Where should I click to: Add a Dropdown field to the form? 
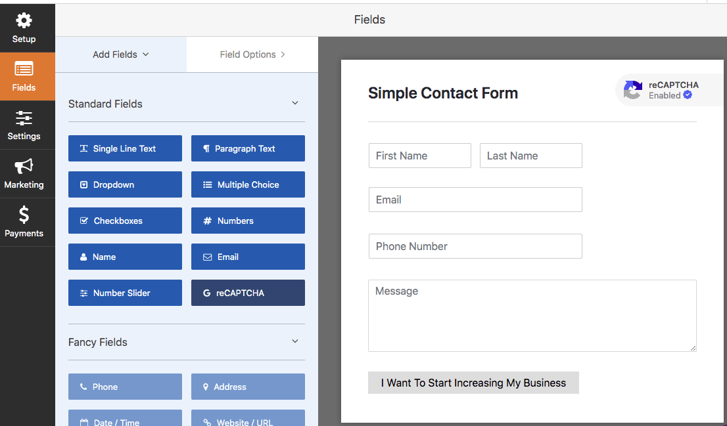coord(125,184)
